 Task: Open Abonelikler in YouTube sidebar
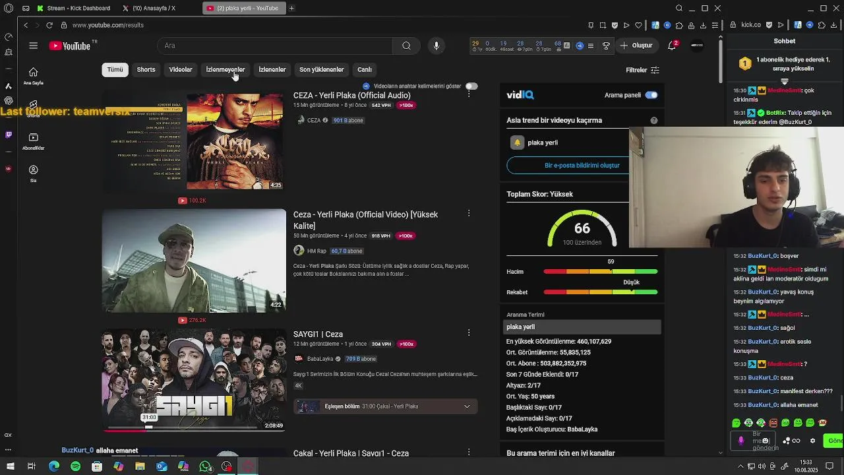tap(33, 141)
